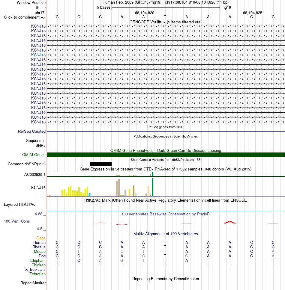Click the black dbSNP variant block
The width and height of the screenshot is (285, 290).
pyautogui.click(x=101, y=164)
